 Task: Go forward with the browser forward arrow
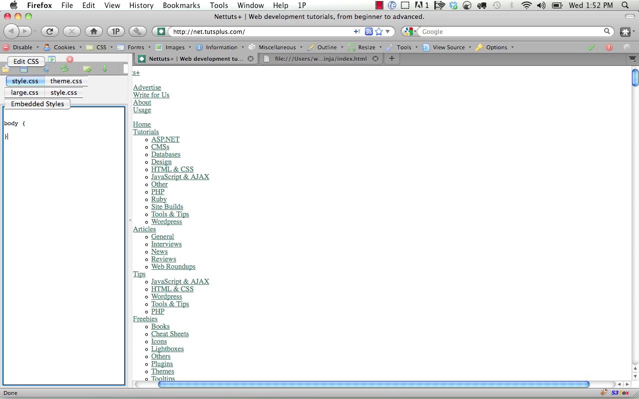point(24,31)
